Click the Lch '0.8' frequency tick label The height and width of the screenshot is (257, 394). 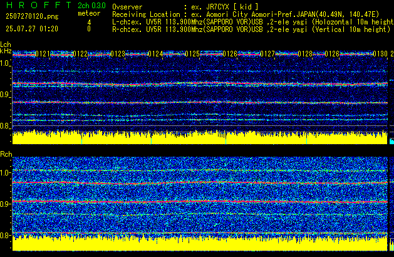pos(5,126)
